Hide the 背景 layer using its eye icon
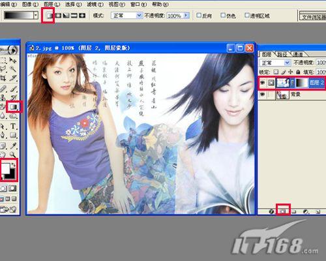 (x=263, y=95)
